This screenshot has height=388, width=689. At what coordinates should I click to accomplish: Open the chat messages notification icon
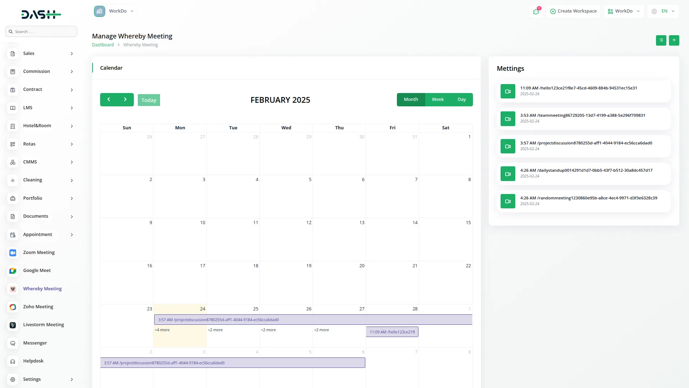tap(536, 11)
